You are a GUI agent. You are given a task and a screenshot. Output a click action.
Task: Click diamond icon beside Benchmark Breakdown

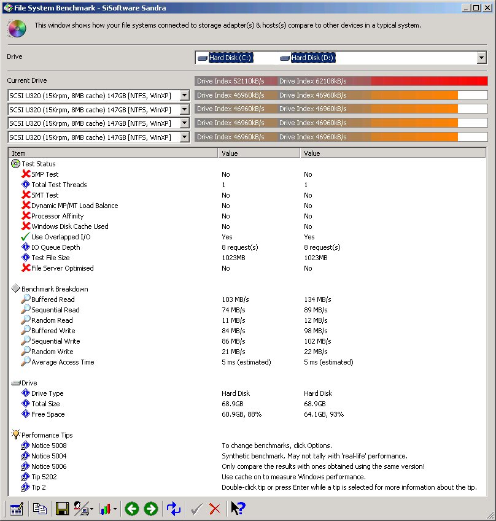point(15,288)
